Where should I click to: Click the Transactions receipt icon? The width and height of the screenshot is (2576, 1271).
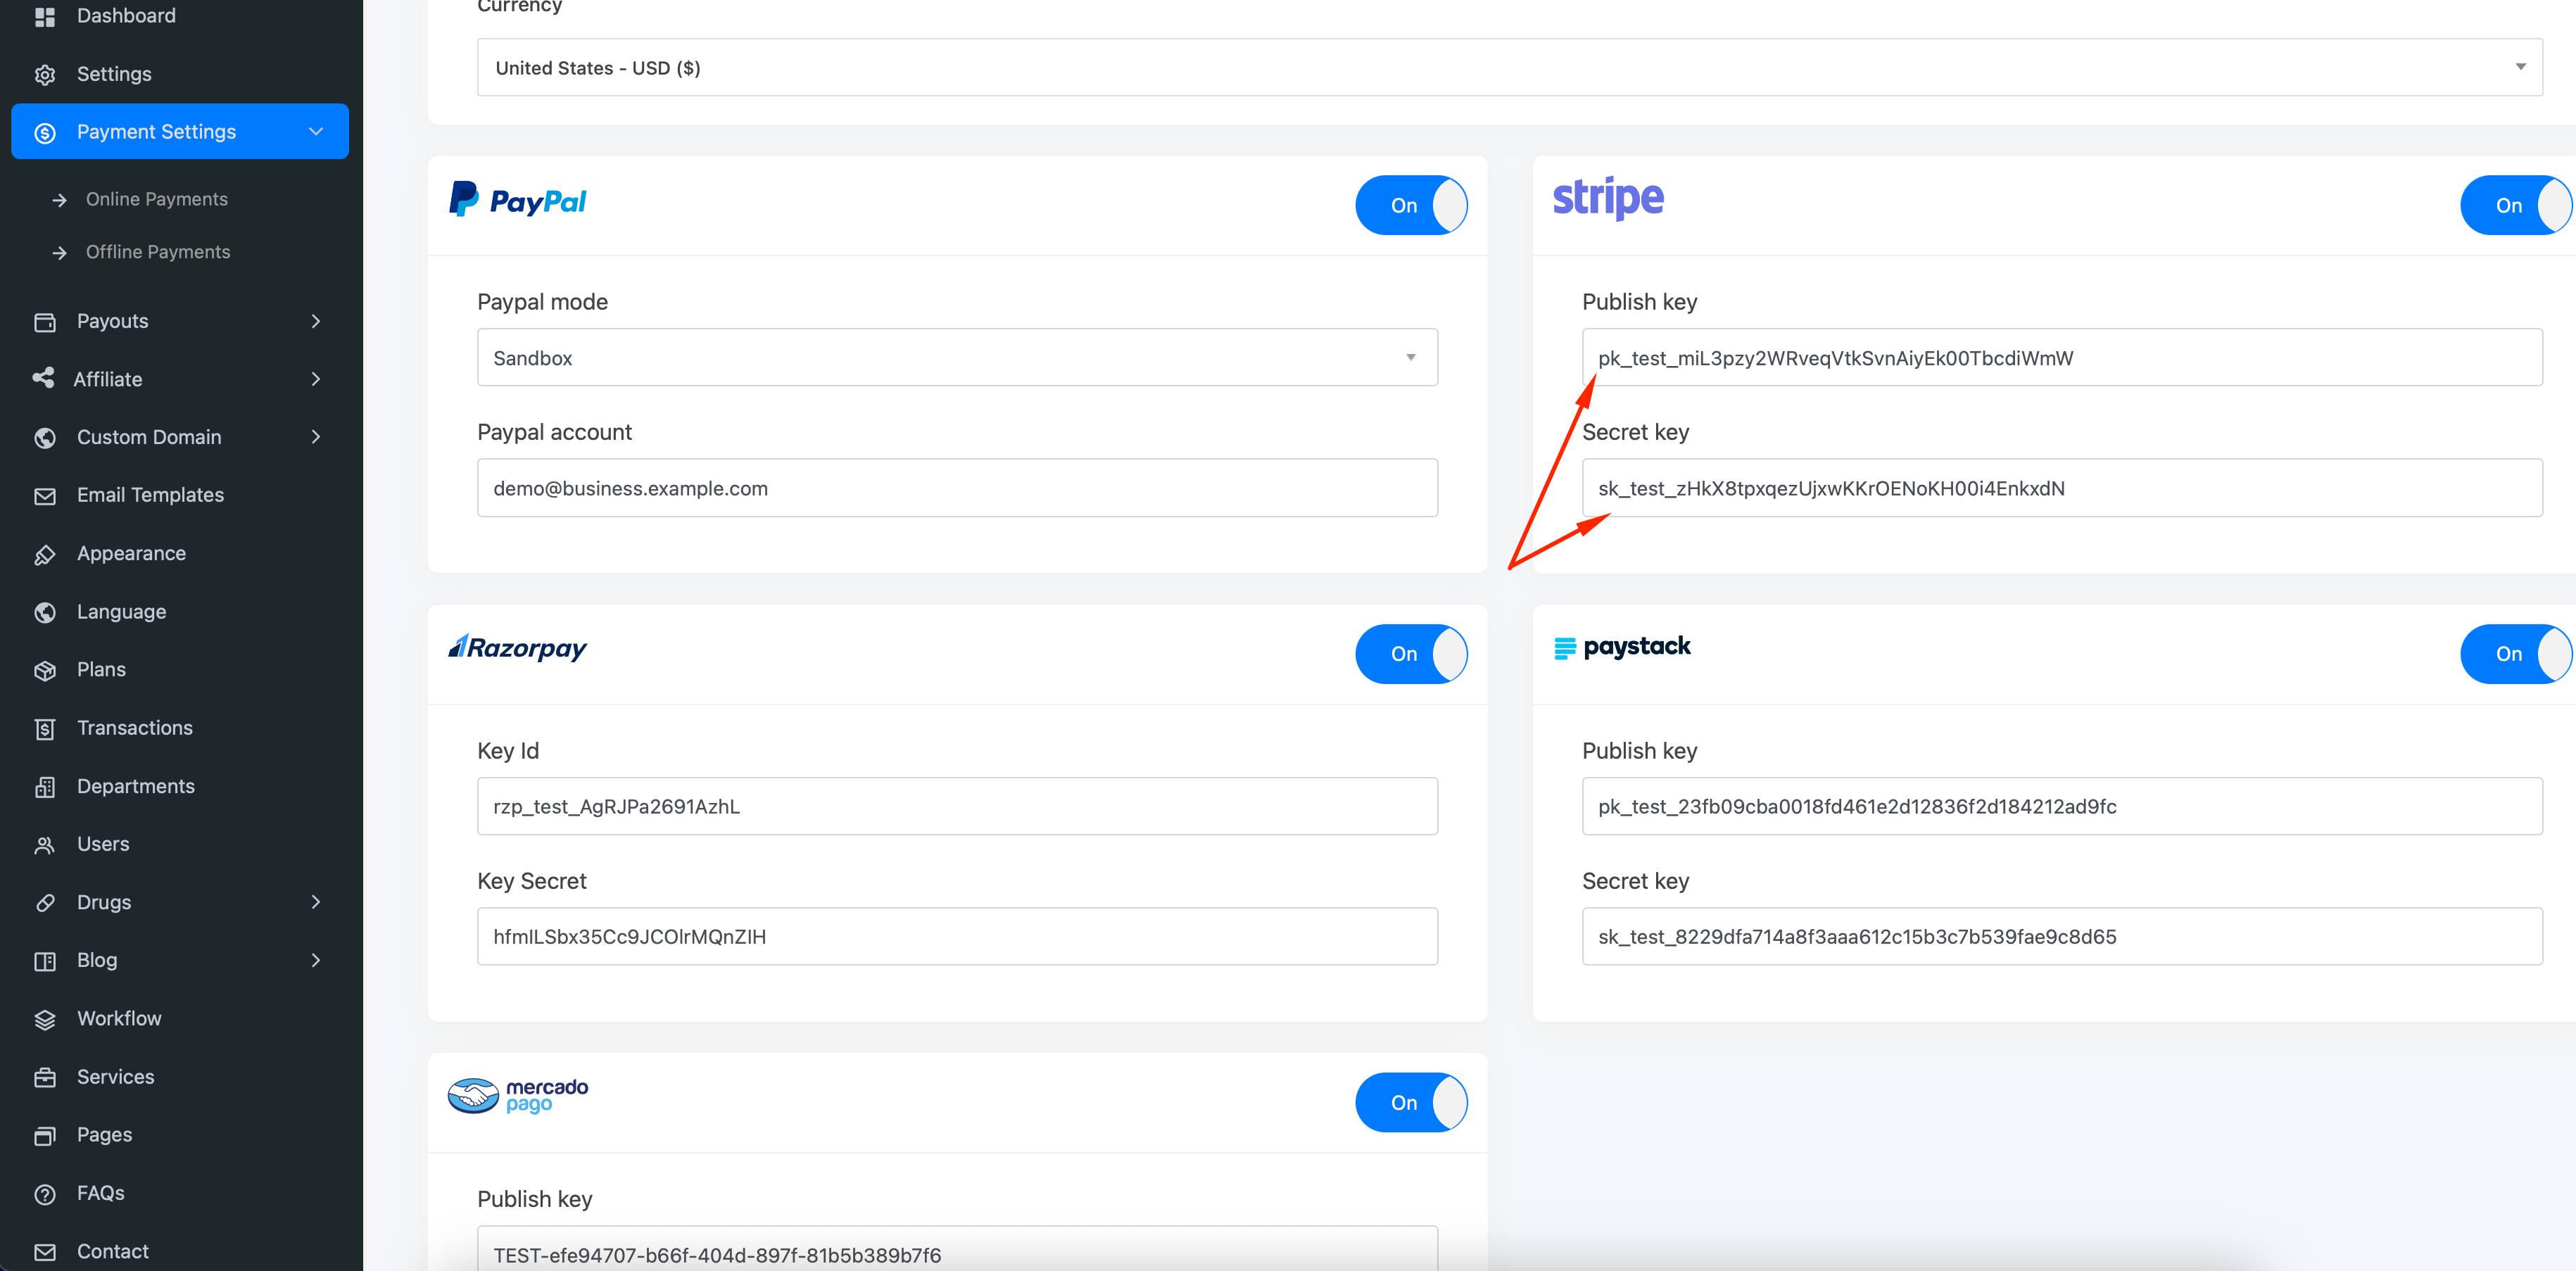pyautogui.click(x=45, y=729)
